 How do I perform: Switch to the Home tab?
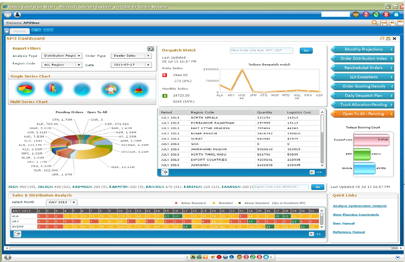(20, 31)
